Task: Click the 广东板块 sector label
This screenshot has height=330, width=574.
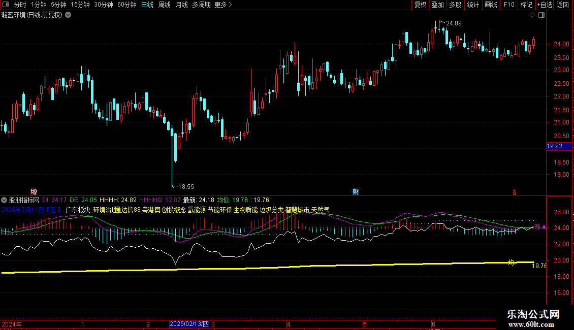Action: [x=78, y=210]
